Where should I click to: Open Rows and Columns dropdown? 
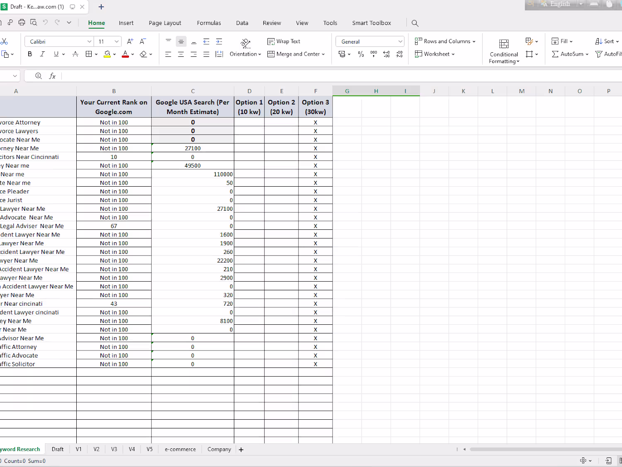(445, 41)
